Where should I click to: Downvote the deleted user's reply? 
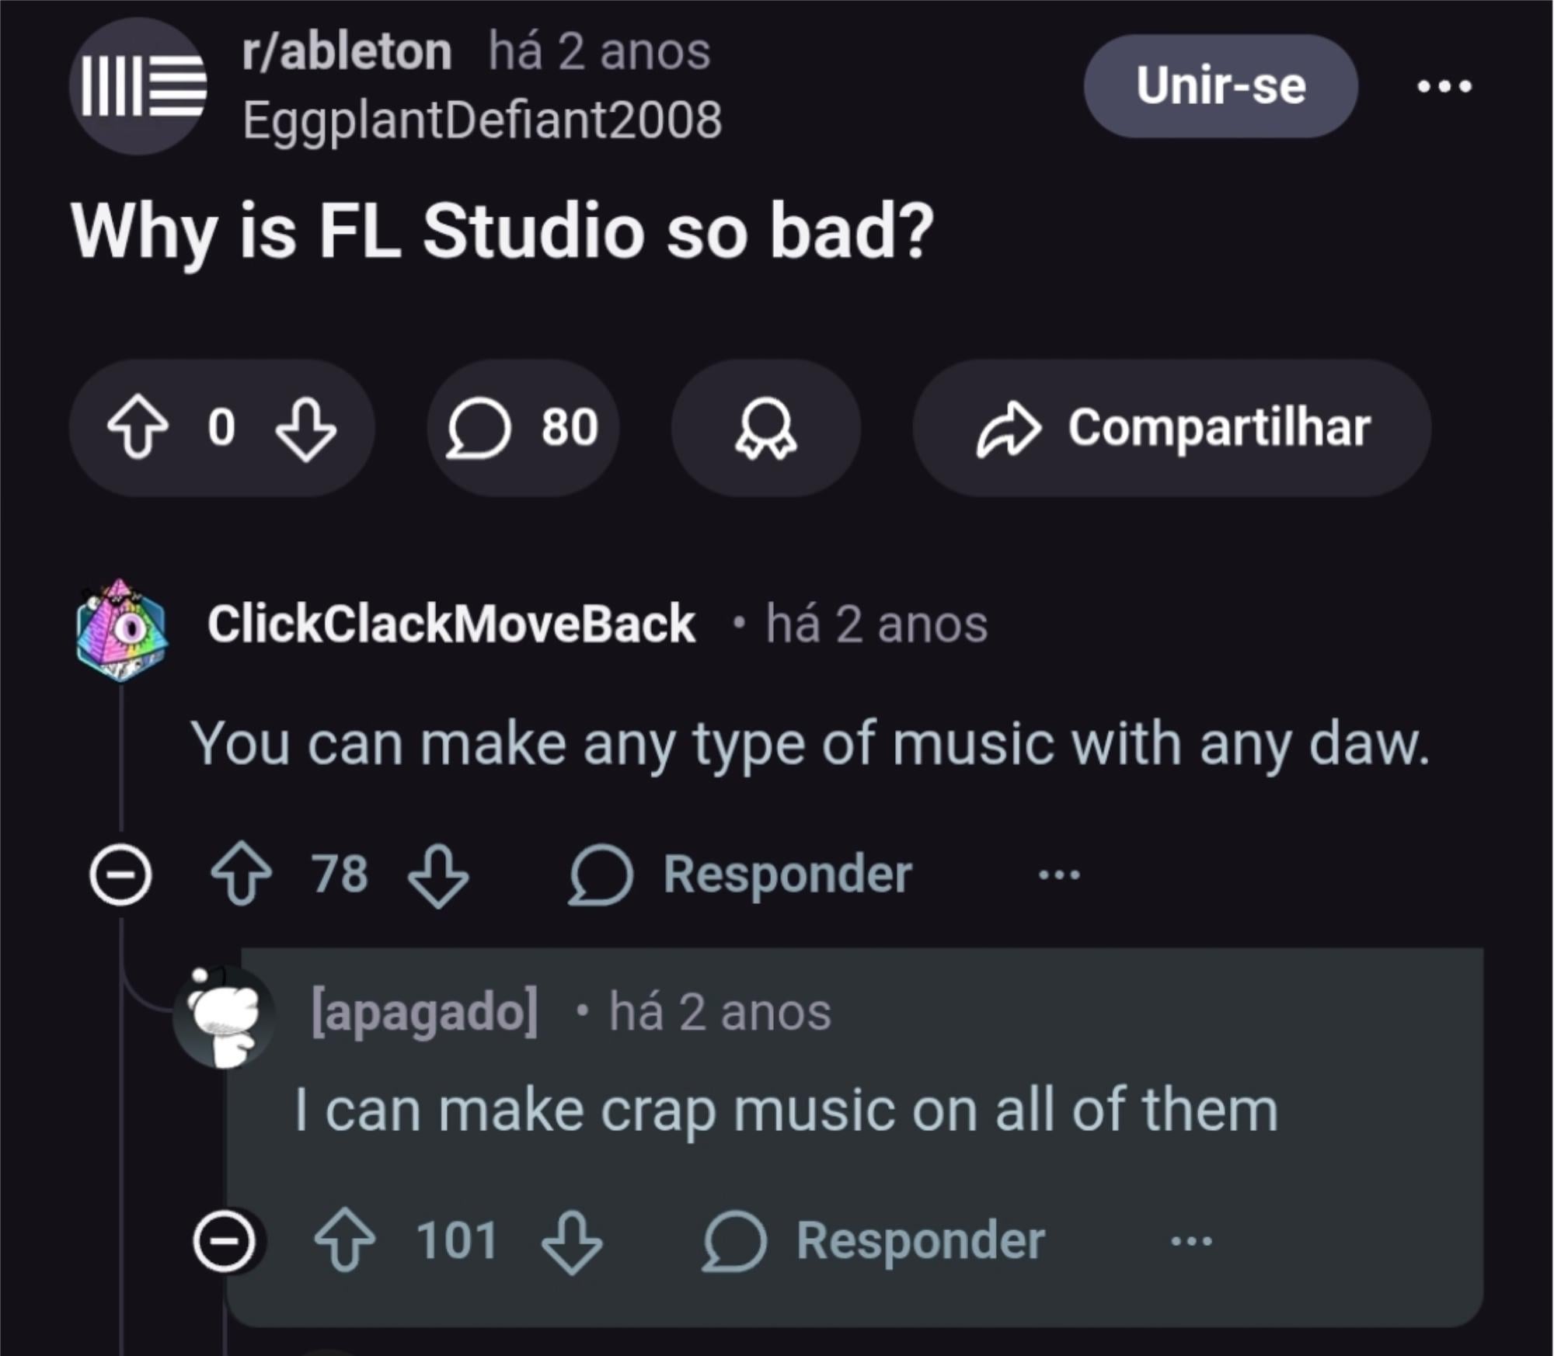[572, 1241]
